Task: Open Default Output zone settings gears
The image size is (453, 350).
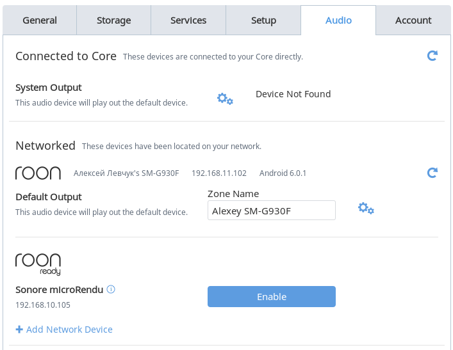Action: [x=366, y=208]
